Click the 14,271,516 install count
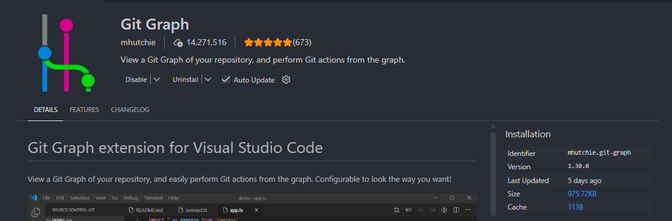The image size is (672, 221). tap(206, 42)
